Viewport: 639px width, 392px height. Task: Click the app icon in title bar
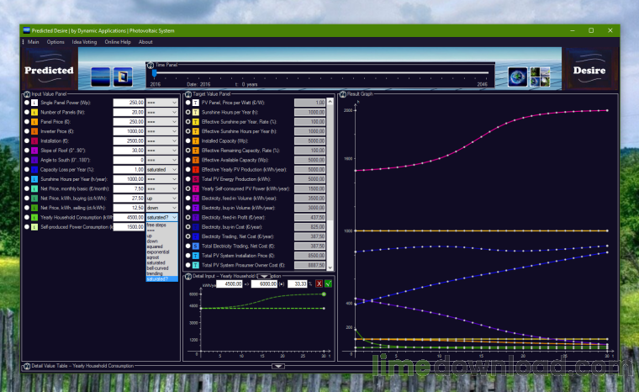click(27, 30)
